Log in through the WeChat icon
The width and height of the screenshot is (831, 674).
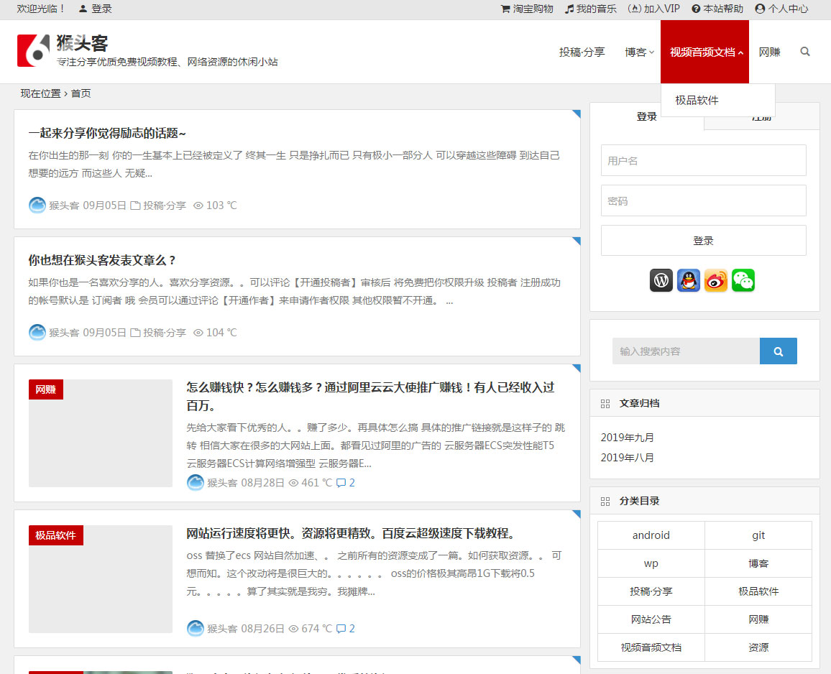[x=743, y=280]
